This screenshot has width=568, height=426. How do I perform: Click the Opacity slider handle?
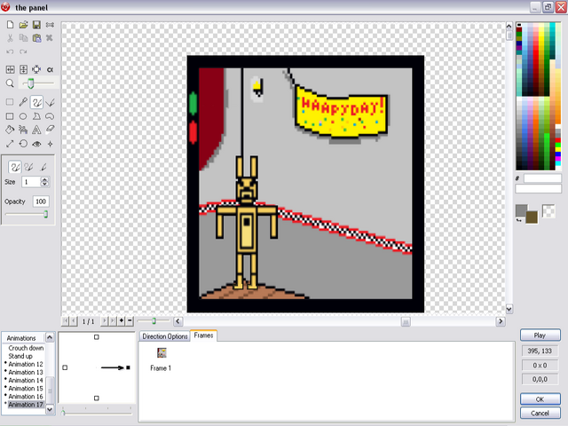pos(45,214)
